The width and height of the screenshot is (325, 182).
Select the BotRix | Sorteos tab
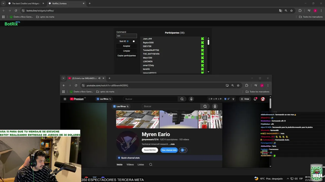pos(67,4)
